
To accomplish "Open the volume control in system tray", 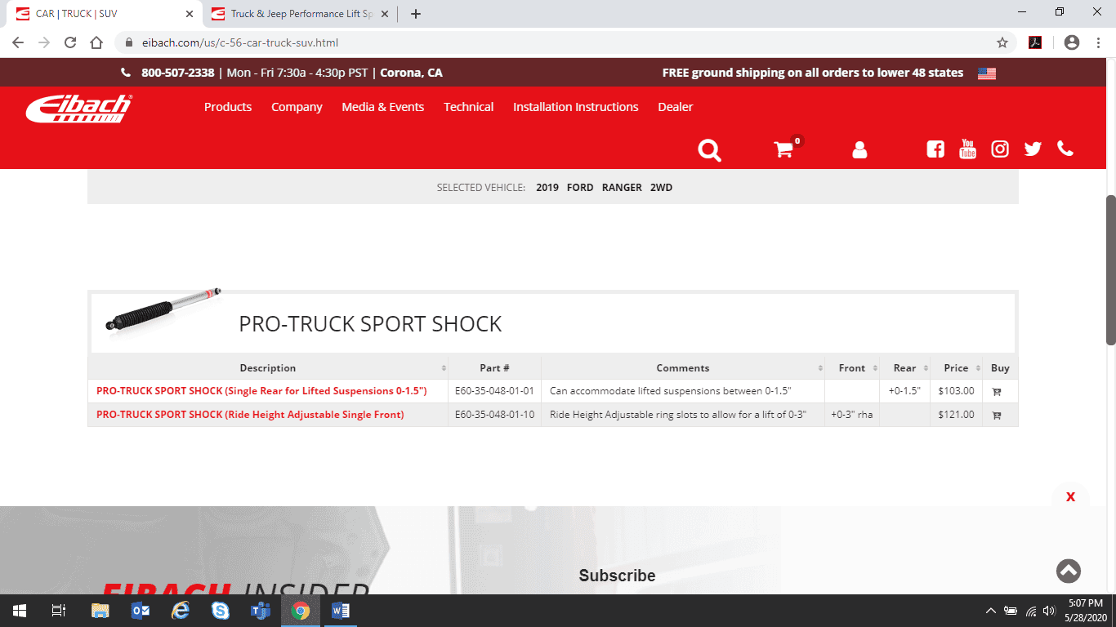I will pos(1049,611).
